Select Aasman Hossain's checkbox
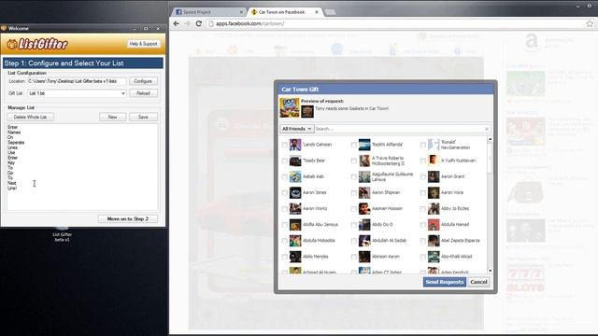Screen dimensions: 598x336 click(x=353, y=209)
